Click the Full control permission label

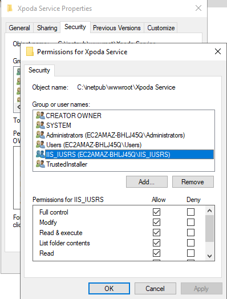click(54, 212)
